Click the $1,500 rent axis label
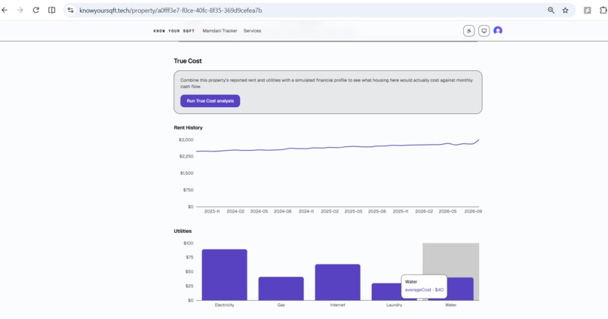This screenshot has width=608, height=319. [x=186, y=173]
